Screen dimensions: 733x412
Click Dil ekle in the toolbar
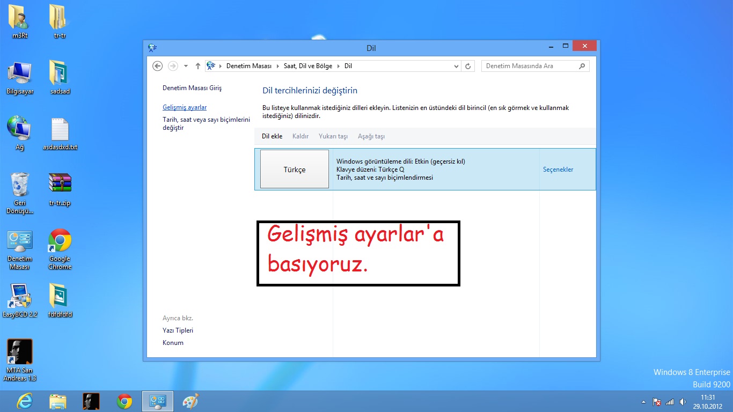(x=272, y=136)
